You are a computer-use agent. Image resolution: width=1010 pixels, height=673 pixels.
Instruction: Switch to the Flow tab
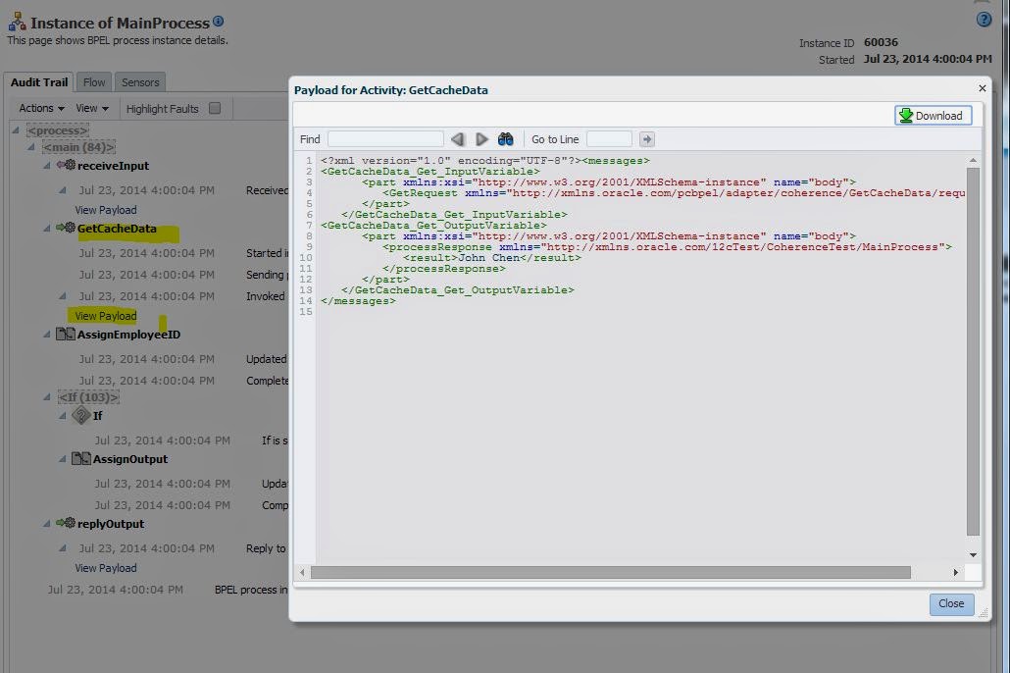point(94,82)
